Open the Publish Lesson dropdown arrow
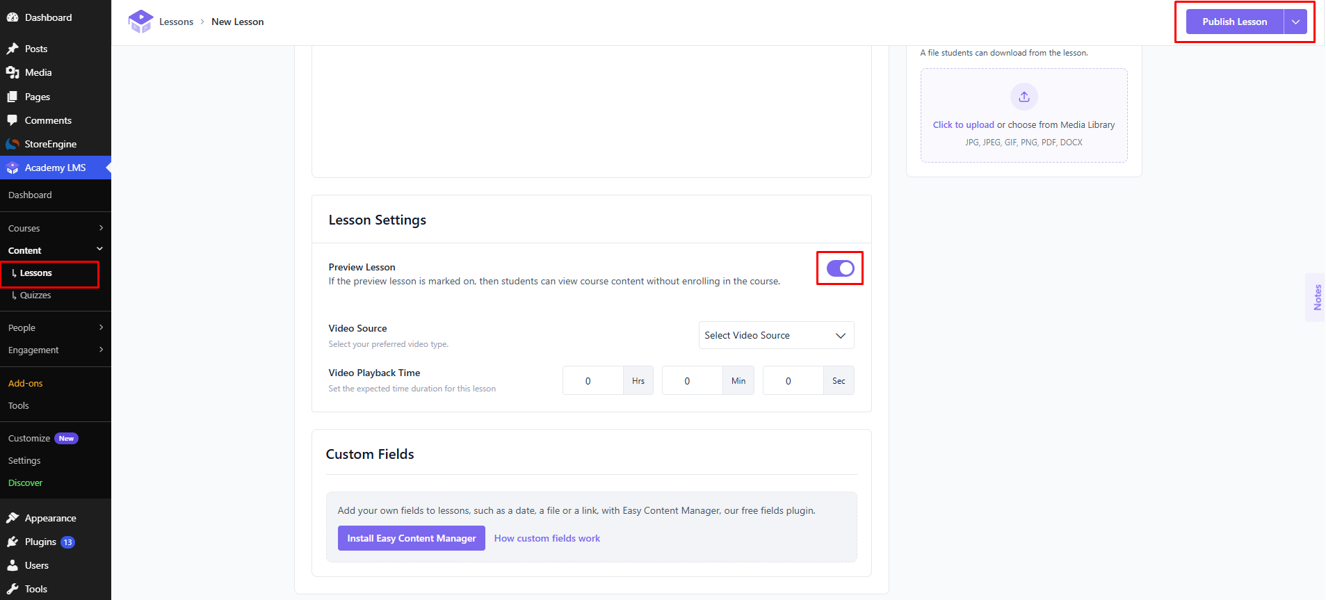 coord(1295,22)
